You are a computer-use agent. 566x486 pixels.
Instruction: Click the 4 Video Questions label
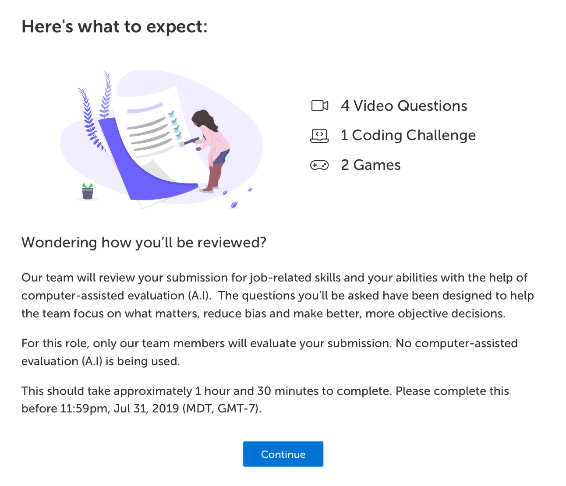tap(403, 106)
